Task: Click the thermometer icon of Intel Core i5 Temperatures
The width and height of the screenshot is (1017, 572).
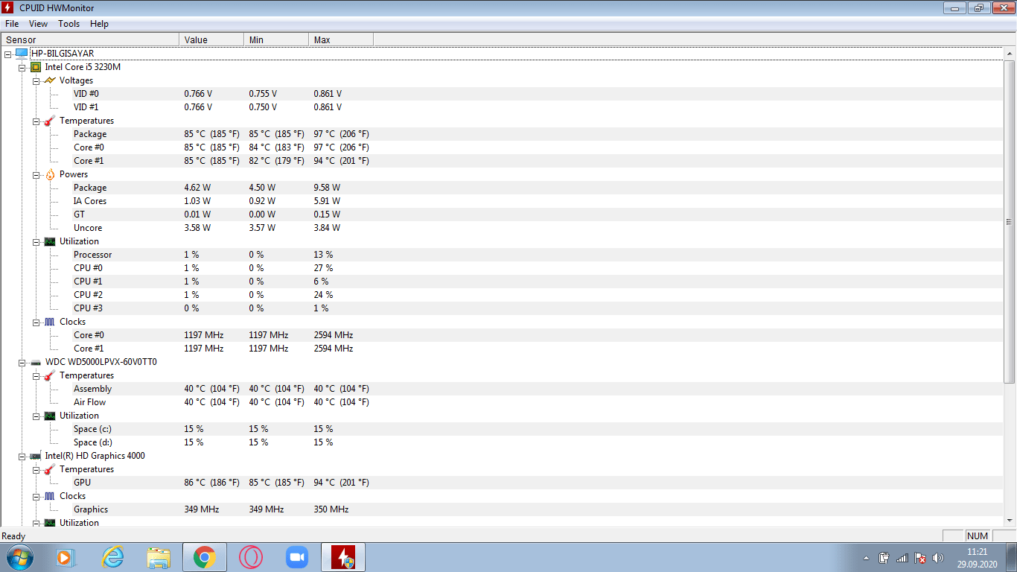Action: point(50,121)
